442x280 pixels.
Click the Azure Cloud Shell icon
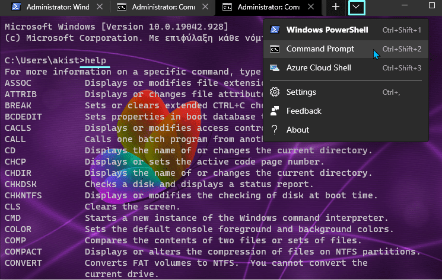click(275, 67)
